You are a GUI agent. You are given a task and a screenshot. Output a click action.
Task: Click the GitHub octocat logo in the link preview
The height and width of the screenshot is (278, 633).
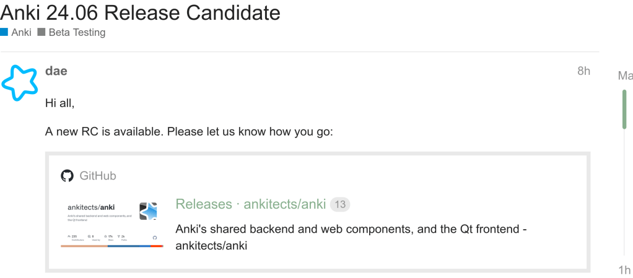click(x=67, y=176)
